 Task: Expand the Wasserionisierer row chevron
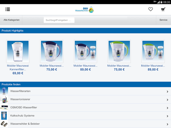[x=167, y=100]
